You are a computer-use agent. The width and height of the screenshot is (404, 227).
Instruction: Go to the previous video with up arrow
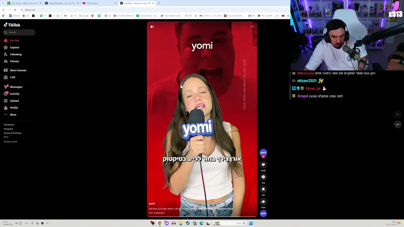398,114
